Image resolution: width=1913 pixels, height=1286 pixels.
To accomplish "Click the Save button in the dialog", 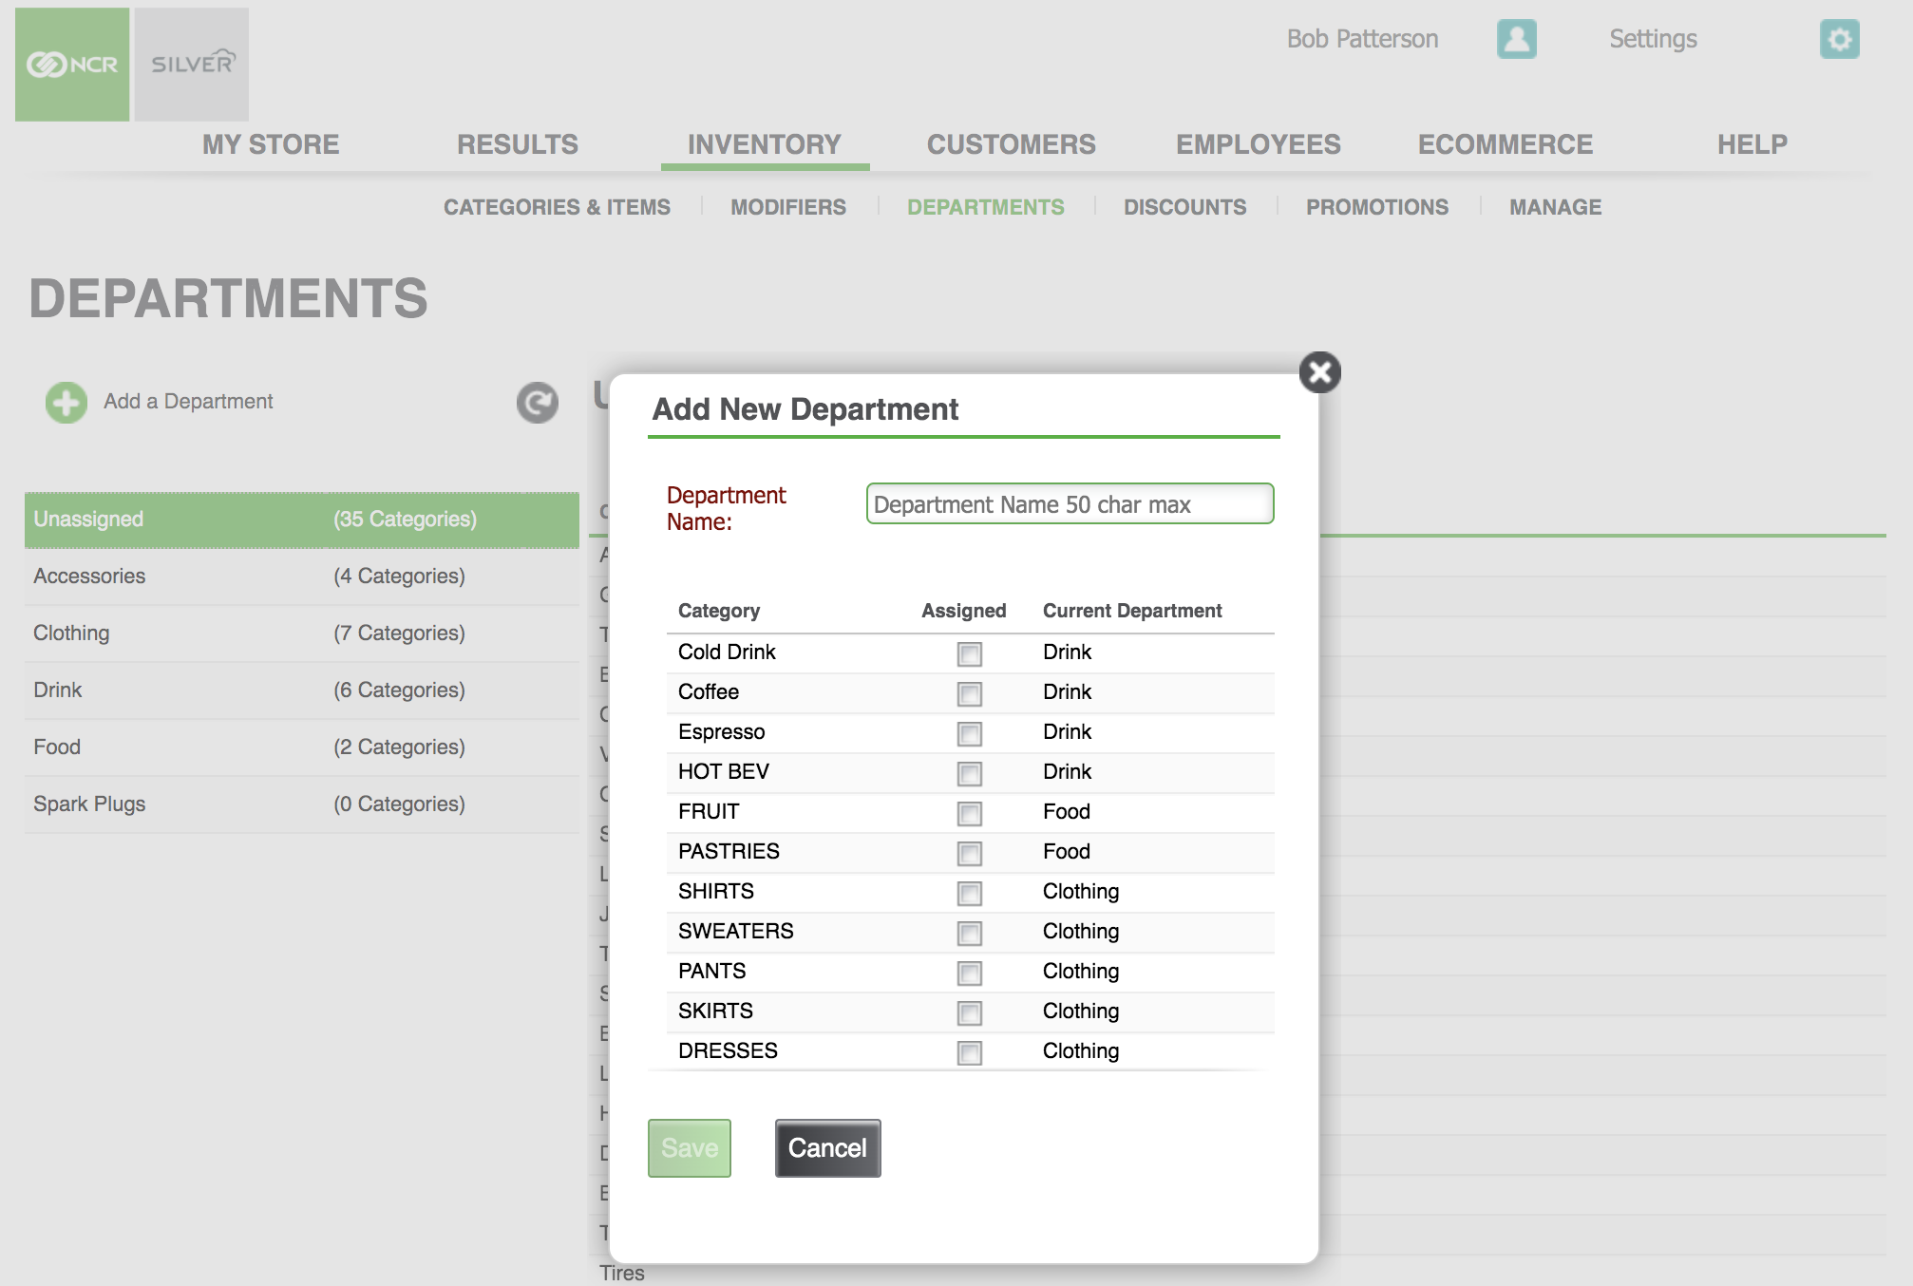I will coord(688,1146).
